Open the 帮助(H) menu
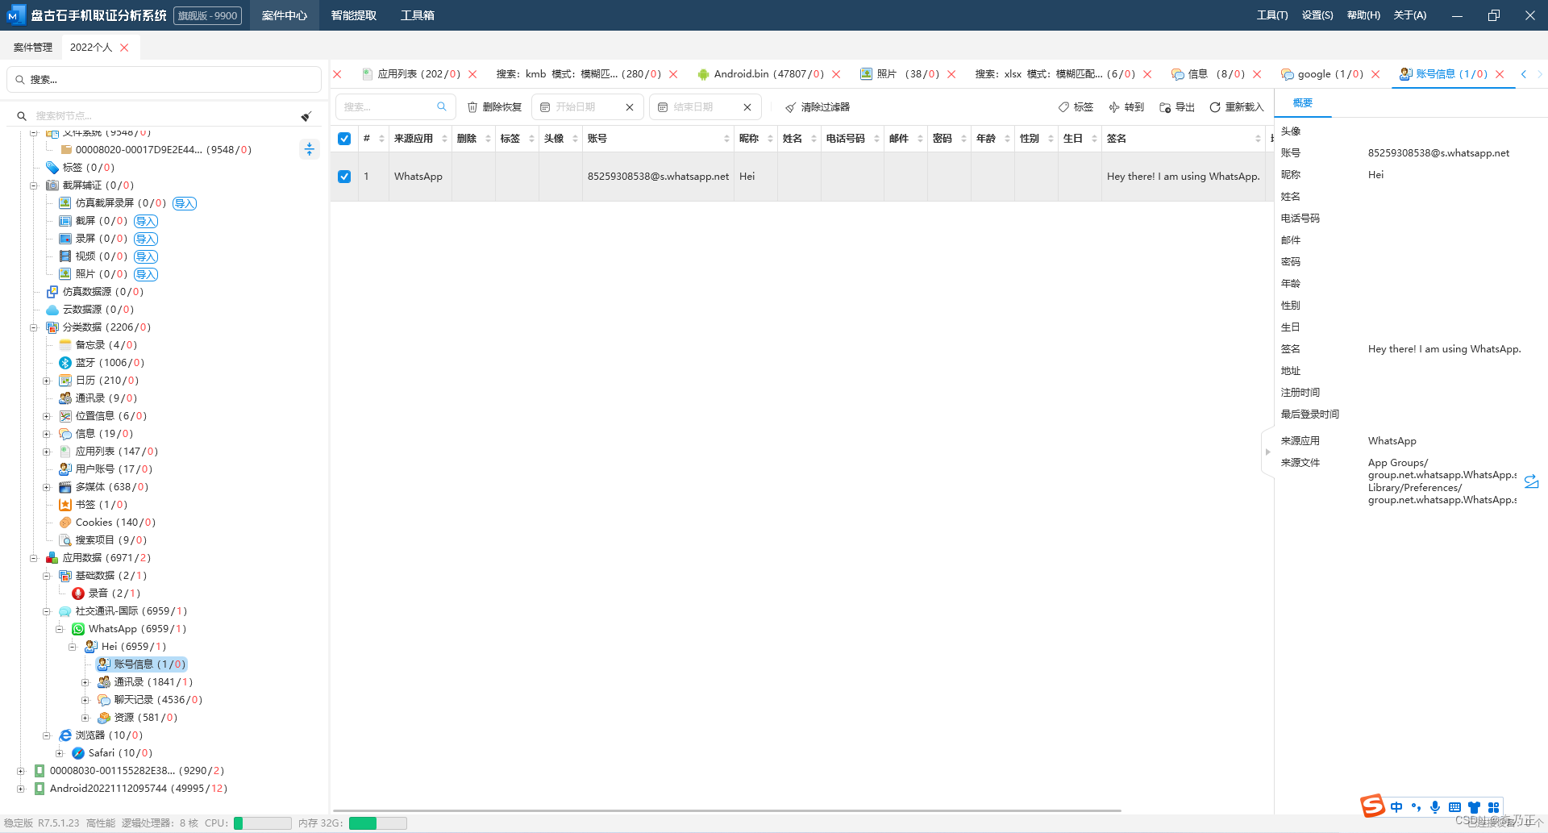Viewport: 1548px width, 833px height. [1363, 15]
